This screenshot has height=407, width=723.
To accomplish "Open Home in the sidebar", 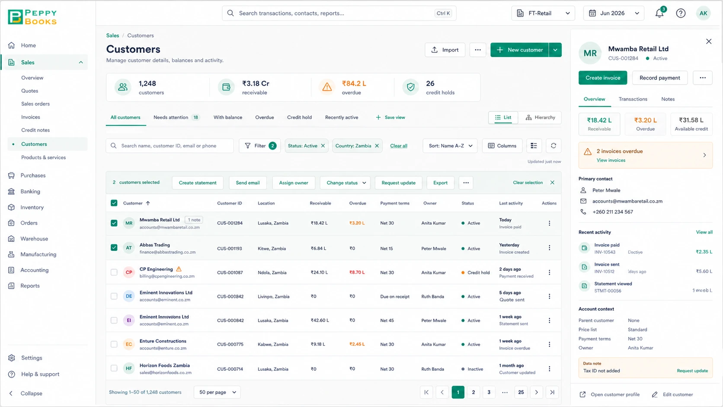I will click(x=28, y=45).
